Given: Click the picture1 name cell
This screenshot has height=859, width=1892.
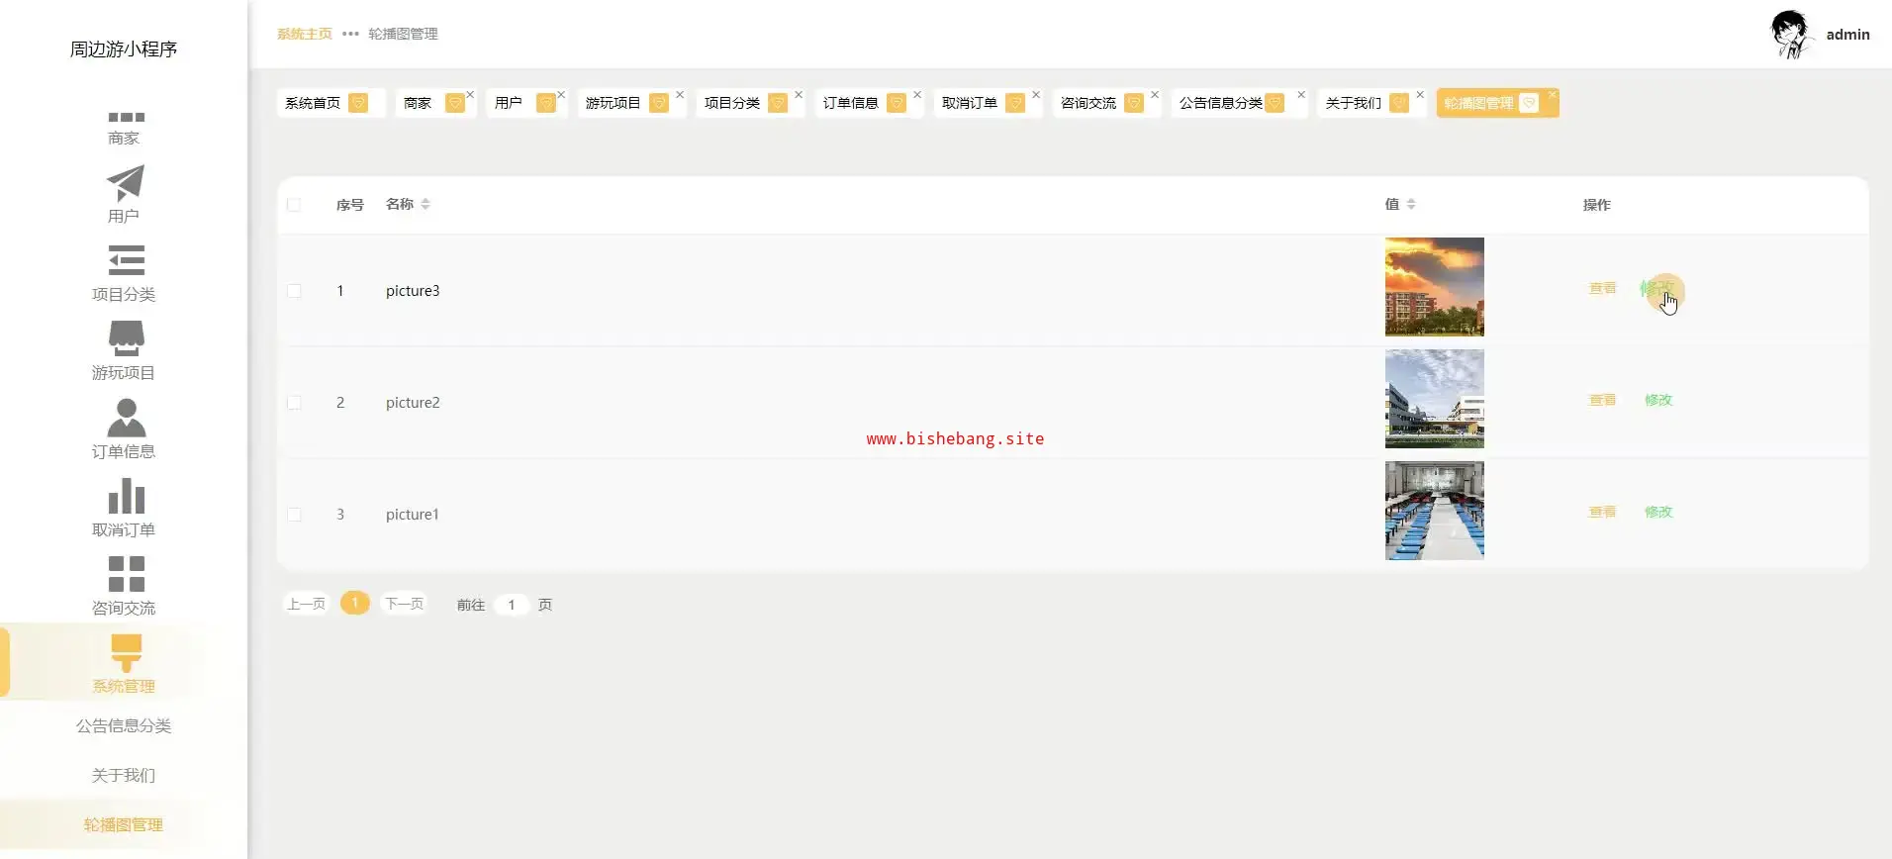Looking at the screenshot, I should click(x=413, y=515).
